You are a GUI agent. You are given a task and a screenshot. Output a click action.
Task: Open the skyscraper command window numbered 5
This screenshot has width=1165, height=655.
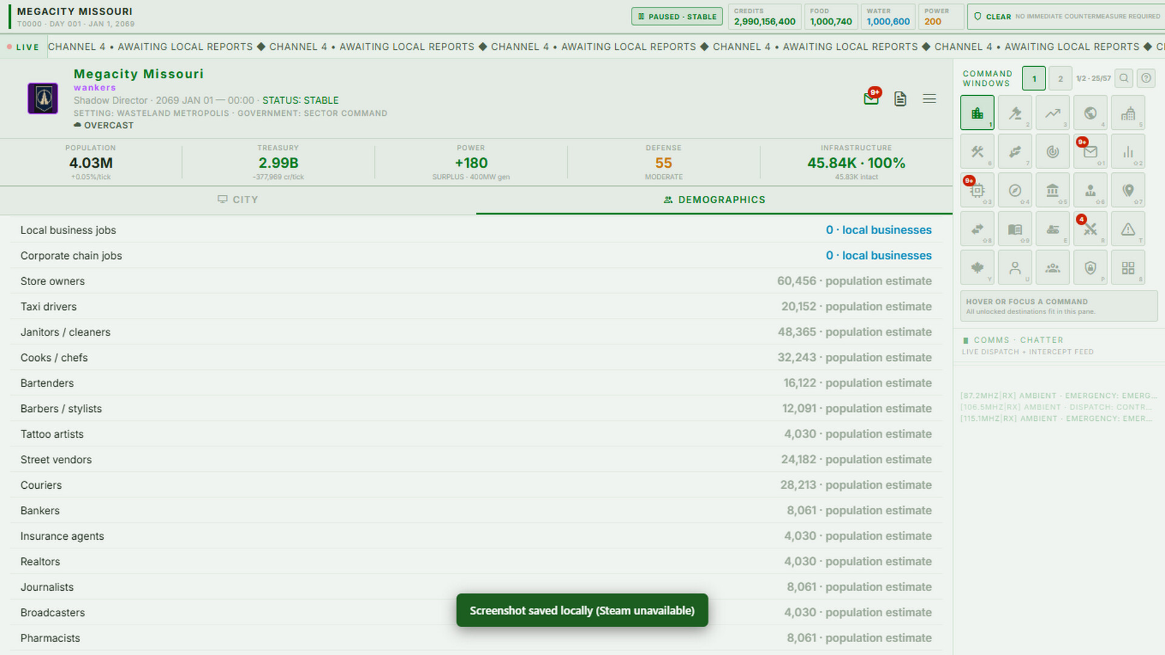click(1127, 113)
